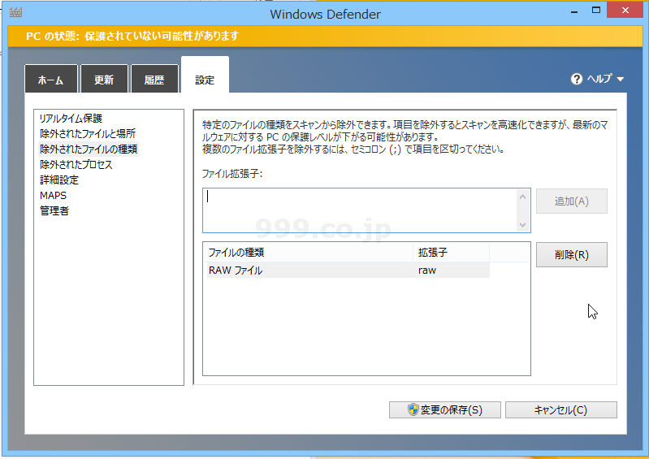Image resolution: width=649 pixels, height=459 pixels.
Task: Select the 設定 tab
Action: click(205, 76)
